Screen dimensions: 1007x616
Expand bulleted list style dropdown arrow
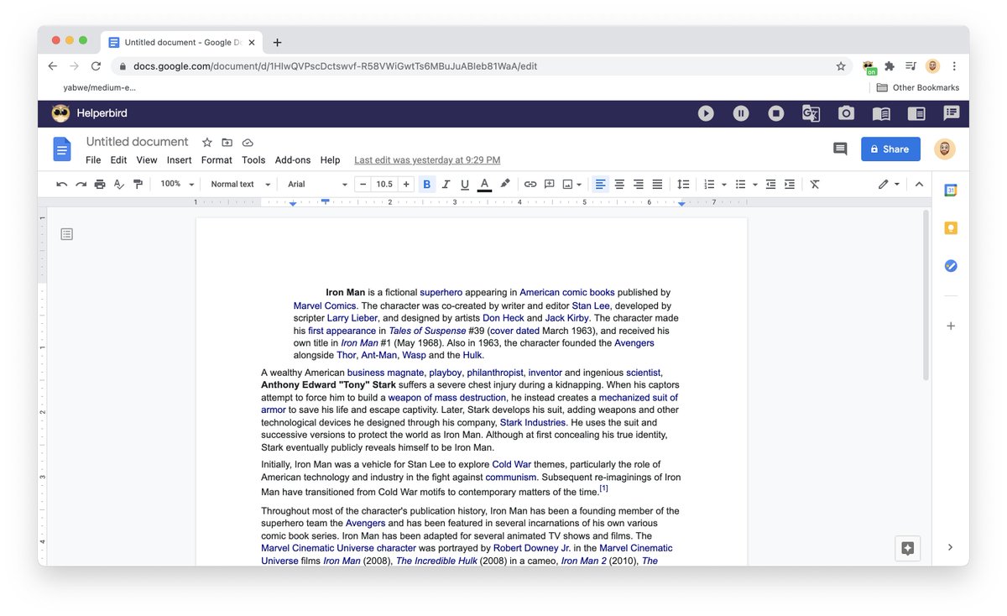(754, 185)
